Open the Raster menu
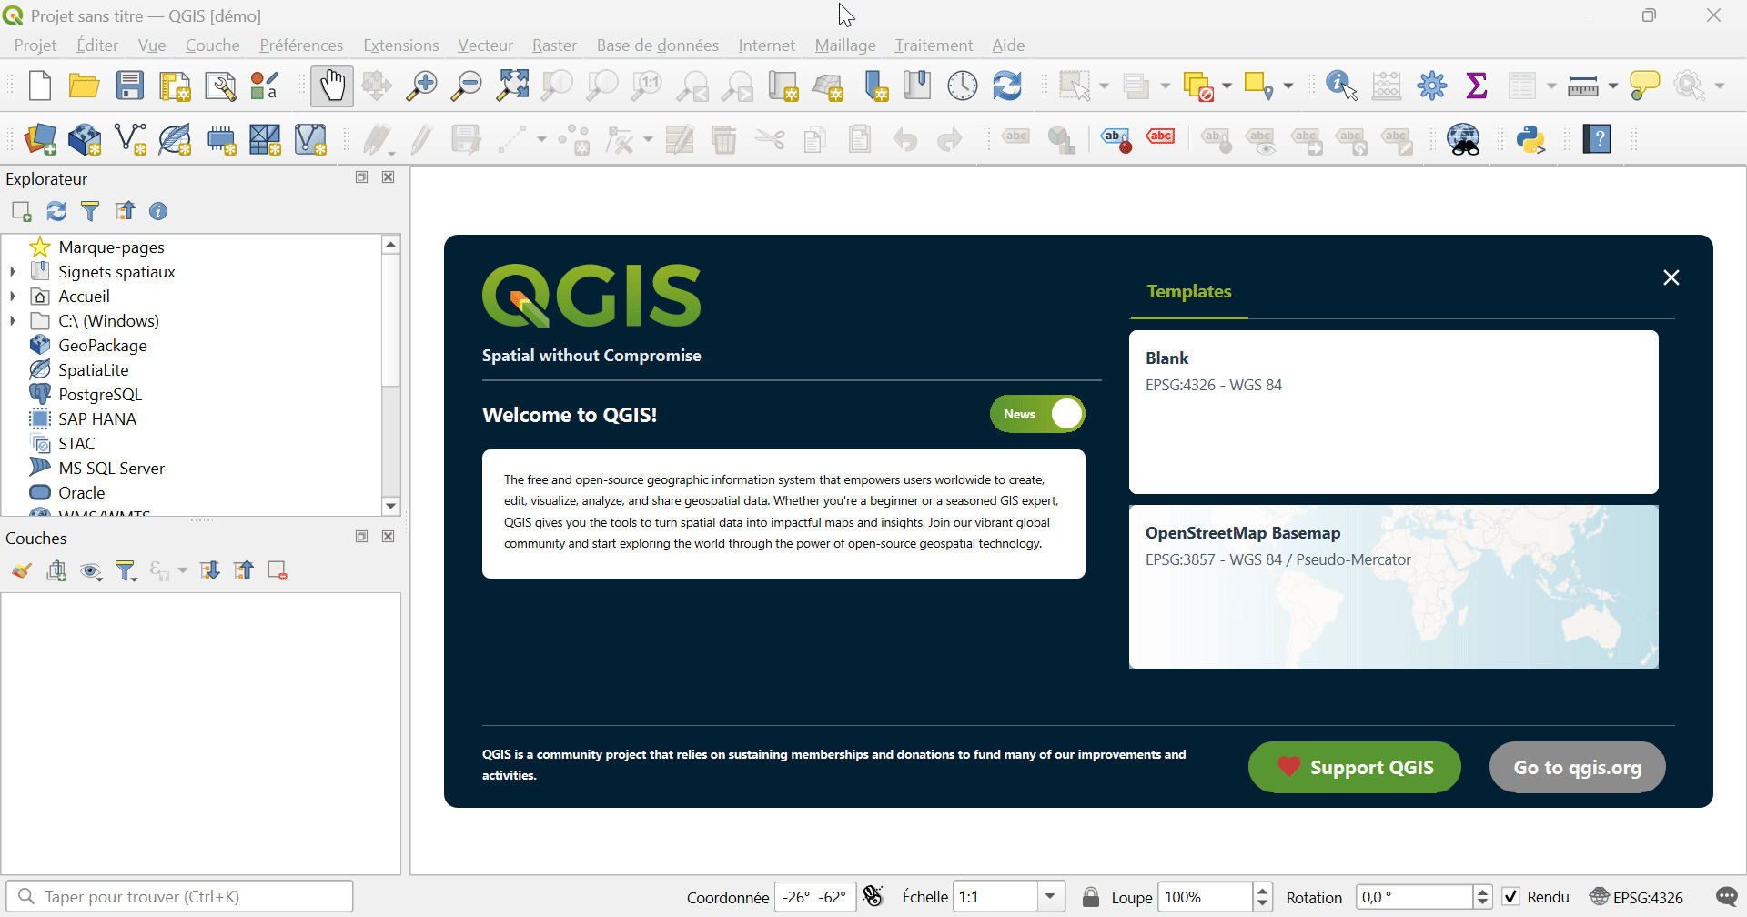The height and width of the screenshot is (917, 1747). (554, 45)
